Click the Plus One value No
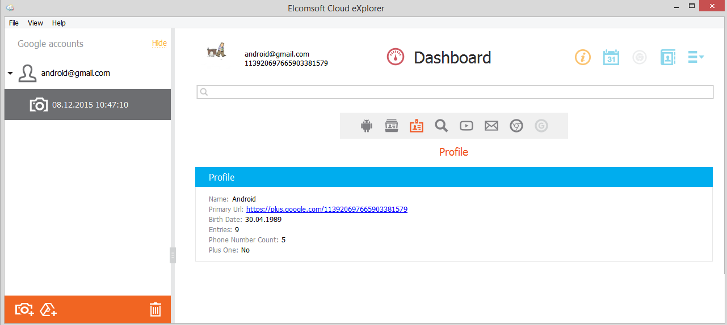Screen dimensions: 727x325 [245, 250]
